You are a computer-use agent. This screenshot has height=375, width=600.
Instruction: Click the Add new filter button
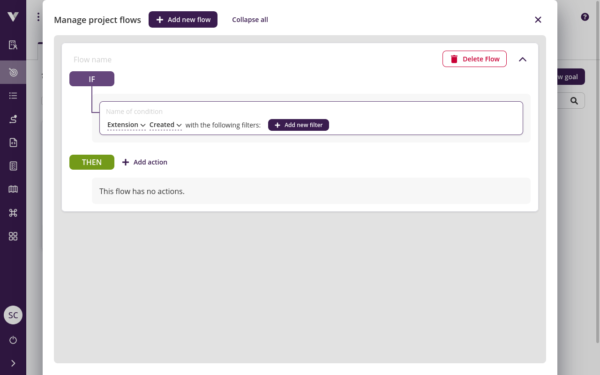point(299,125)
